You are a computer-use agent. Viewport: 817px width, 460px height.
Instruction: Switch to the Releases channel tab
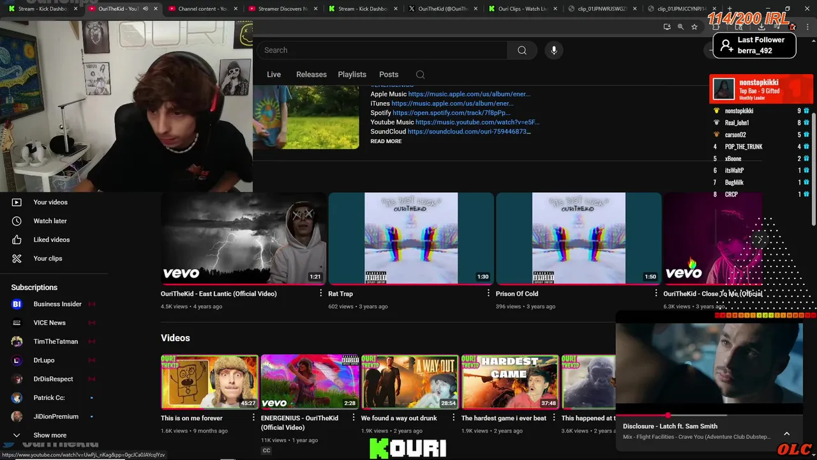coord(311,75)
